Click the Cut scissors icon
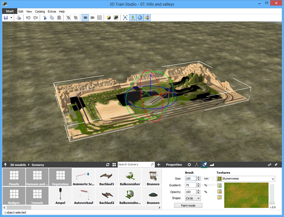 [45, 18]
